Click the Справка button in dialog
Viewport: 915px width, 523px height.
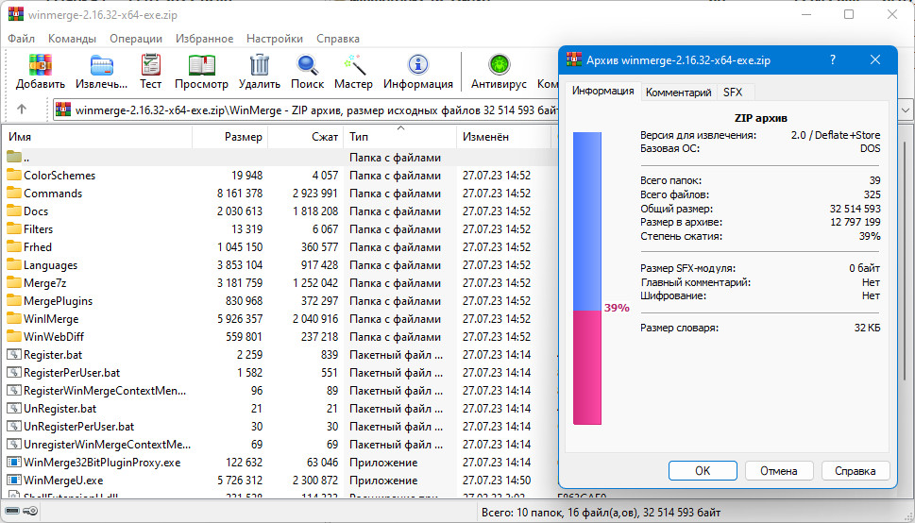click(x=856, y=470)
